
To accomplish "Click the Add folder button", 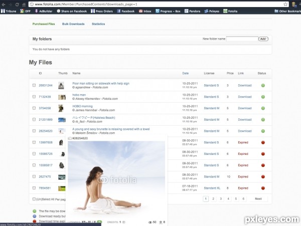I will pos(263,39).
